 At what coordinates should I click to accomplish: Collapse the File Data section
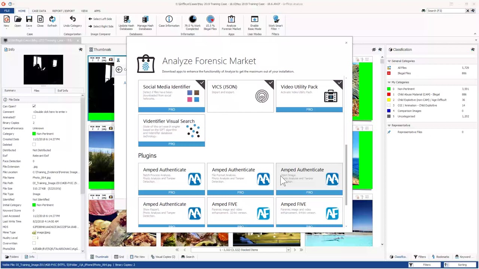pyautogui.click(x=5, y=100)
